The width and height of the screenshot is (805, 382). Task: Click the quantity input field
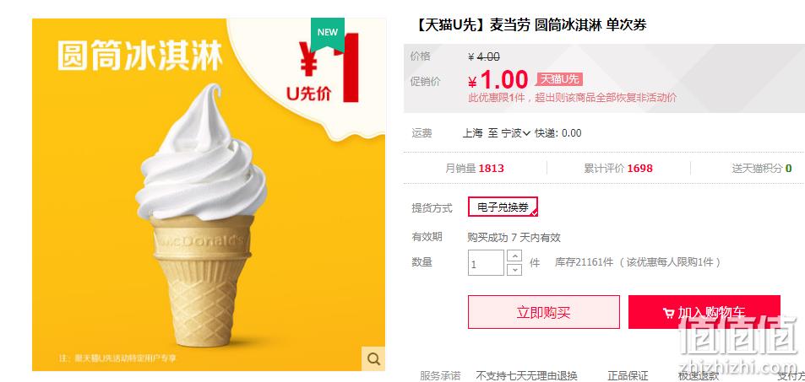pos(486,262)
